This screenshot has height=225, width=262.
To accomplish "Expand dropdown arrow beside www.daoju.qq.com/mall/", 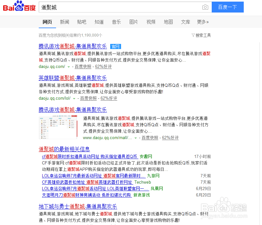I will click(136, 138).
